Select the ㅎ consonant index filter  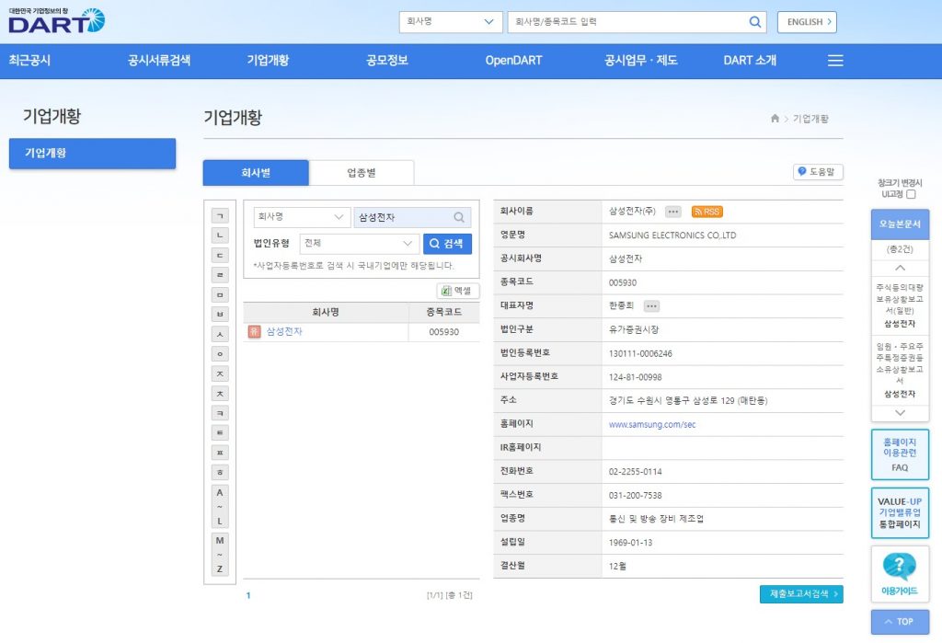click(x=220, y=472)
